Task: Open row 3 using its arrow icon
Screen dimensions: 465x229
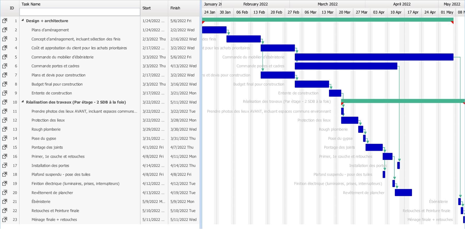Action: [5, 39]
